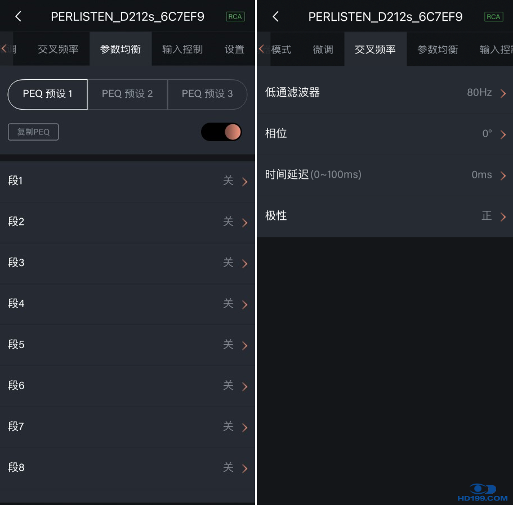Open the 时间延迟 0ms delay setting
Viewport: 513px width, 505px height.
(503, 175)
